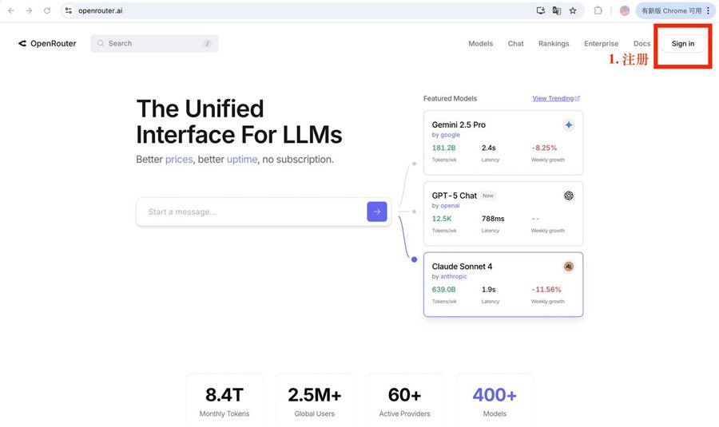
Task: Focus the Search field
Action: point(154,44)
